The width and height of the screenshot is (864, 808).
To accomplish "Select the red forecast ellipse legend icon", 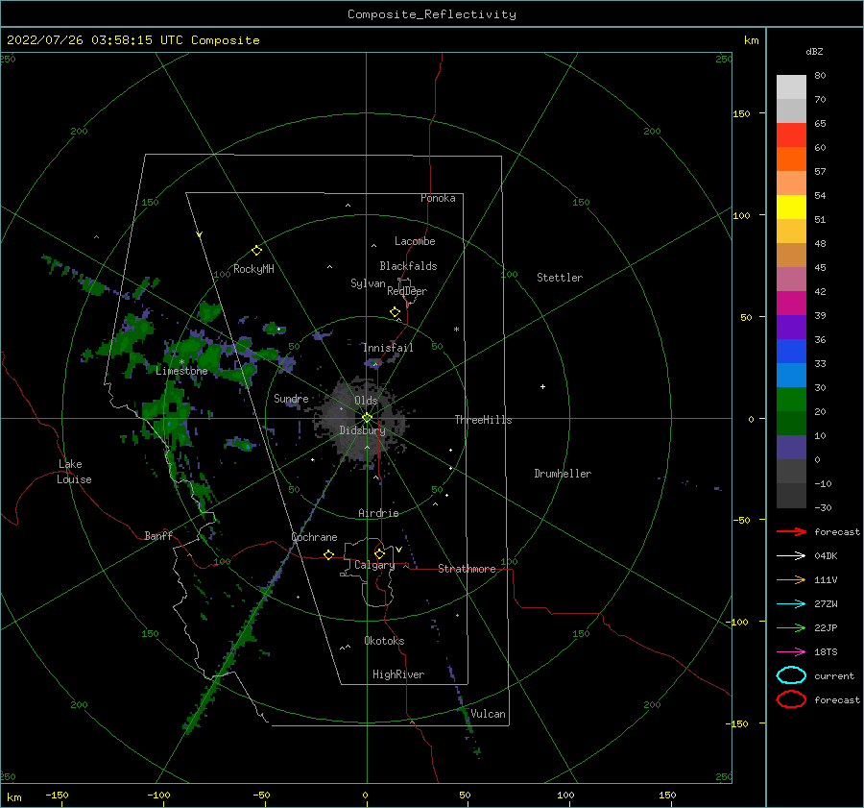I will [791, 699].
